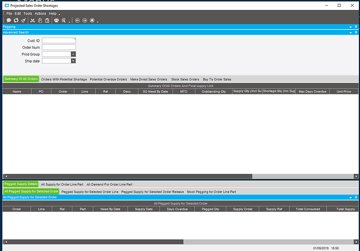This screenshot has width=360, height=251.
Task: Click the Print icon
Action: [x=56, y=20]
